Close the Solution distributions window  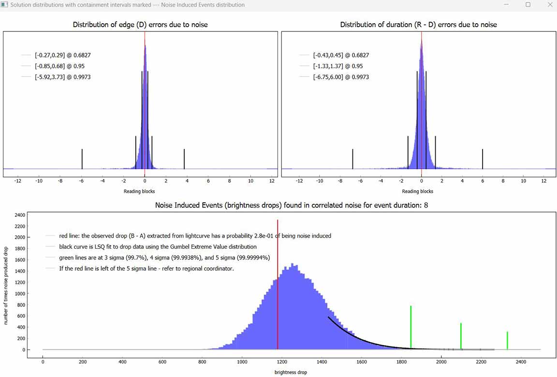550,5
